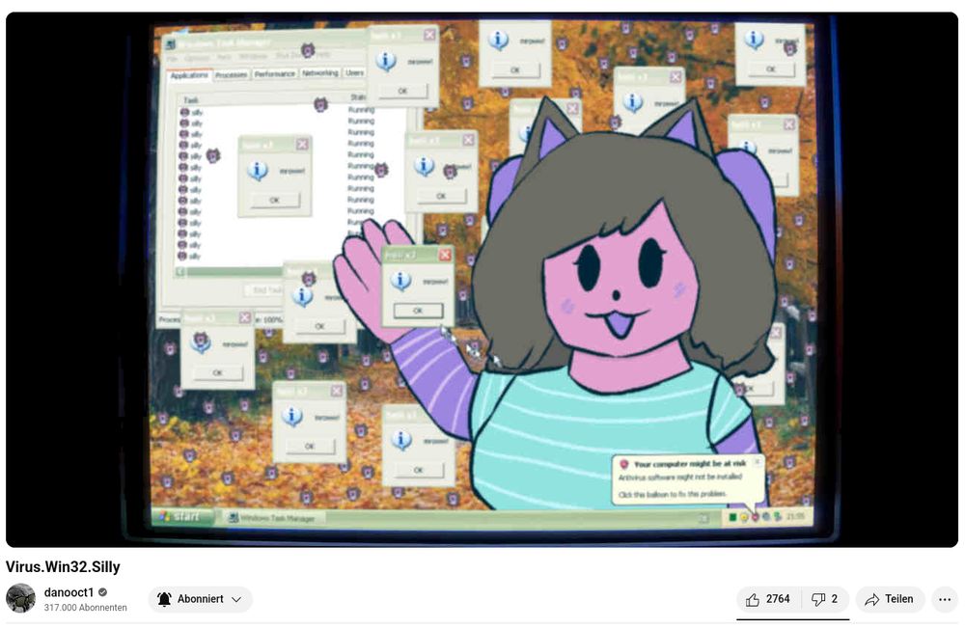Click the 317.000 Abonnenten subscriber count
Screen dimensions: 965x628
(86, 607)
